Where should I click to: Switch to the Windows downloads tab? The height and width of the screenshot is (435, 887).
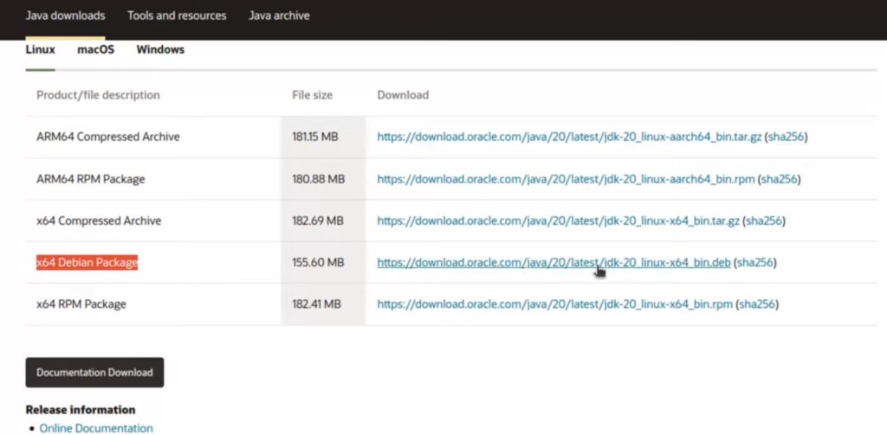tap(160, 50)
